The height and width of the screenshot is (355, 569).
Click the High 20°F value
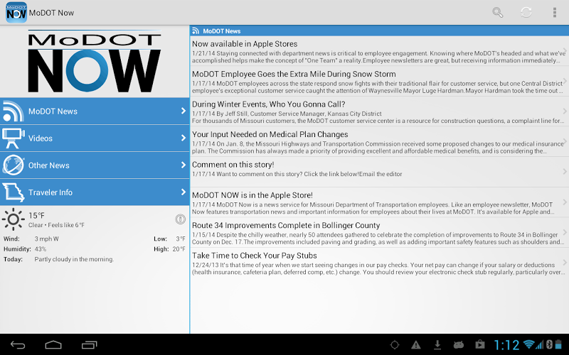pos(179,249)
